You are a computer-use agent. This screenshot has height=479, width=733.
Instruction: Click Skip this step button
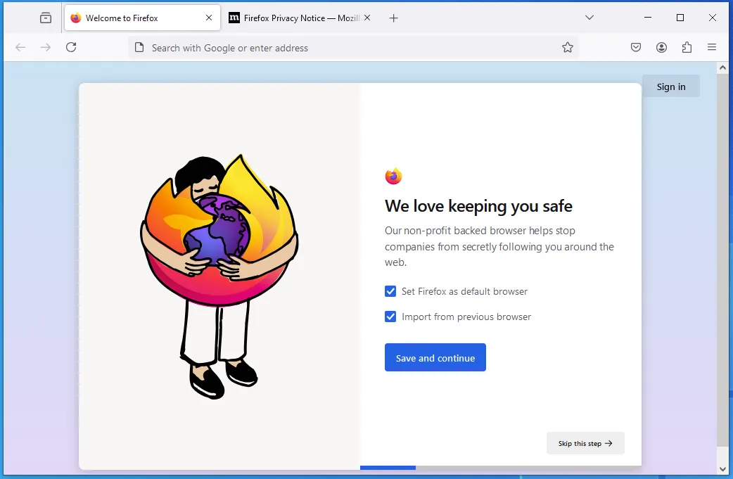coord(585,443)
